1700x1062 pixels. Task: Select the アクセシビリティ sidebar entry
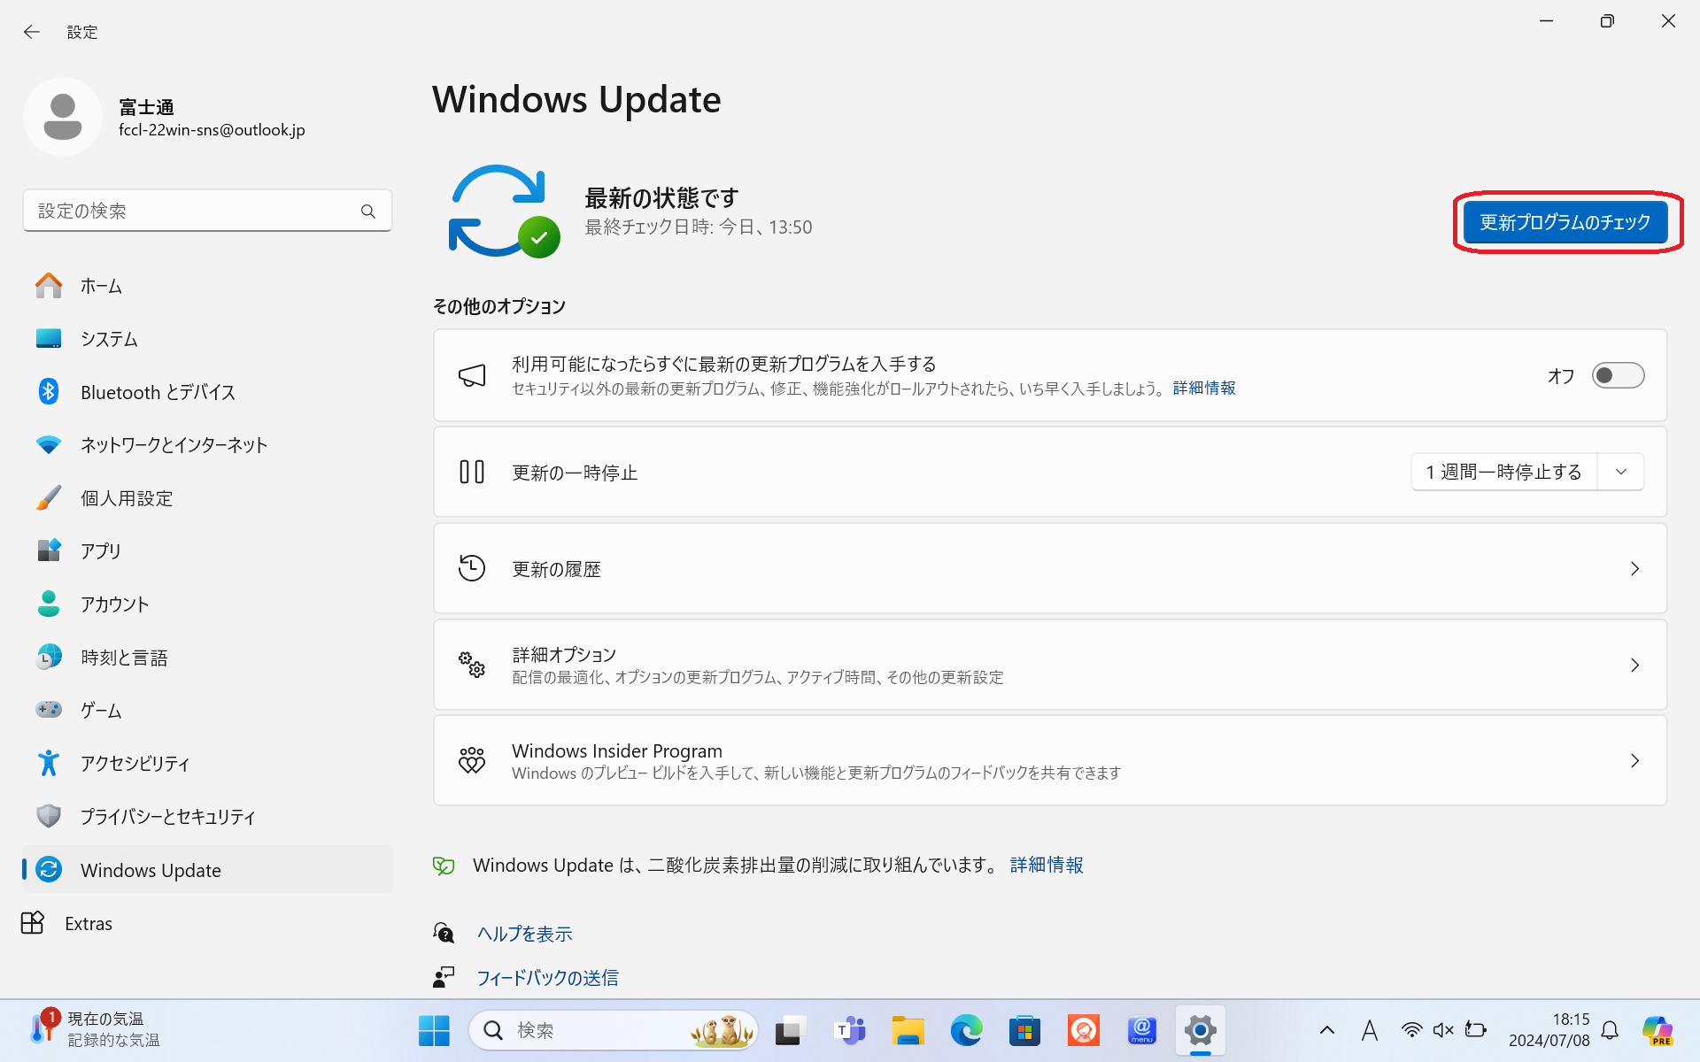tap(135, 763)
